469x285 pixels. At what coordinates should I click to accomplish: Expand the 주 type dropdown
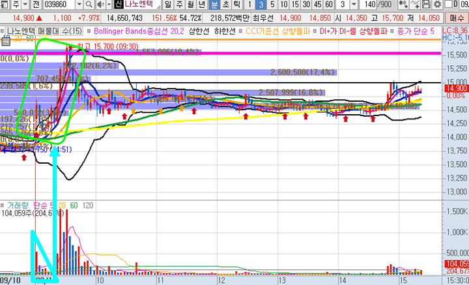(25, 5)
